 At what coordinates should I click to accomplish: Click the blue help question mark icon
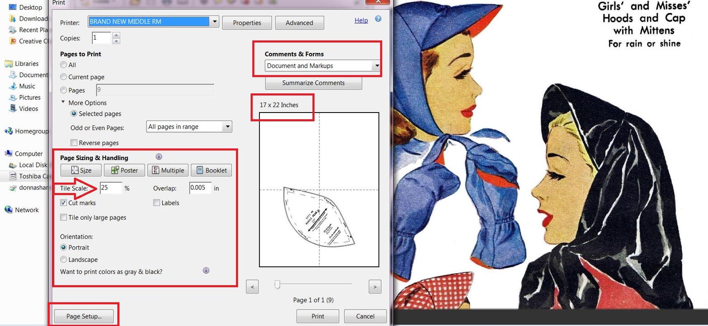378,19
